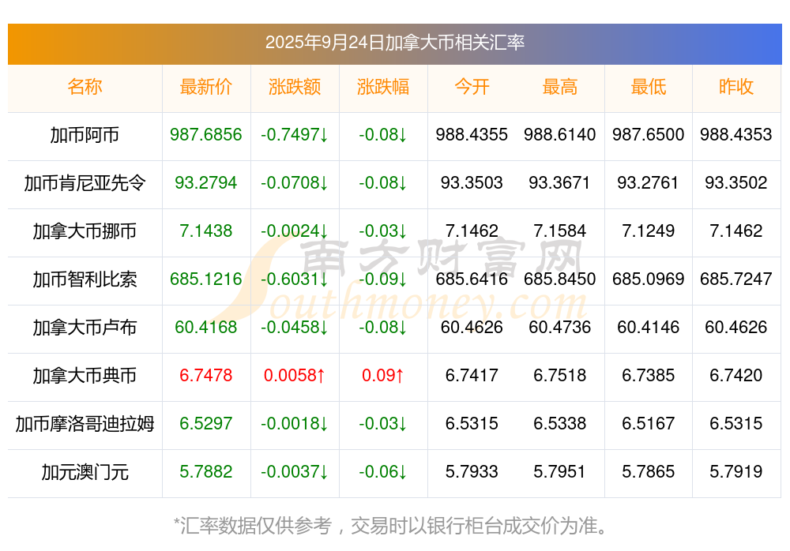The height and width of the screenshot is (551, 790).
Task: Select latest price 685.1216
Action: coord(206,279)
